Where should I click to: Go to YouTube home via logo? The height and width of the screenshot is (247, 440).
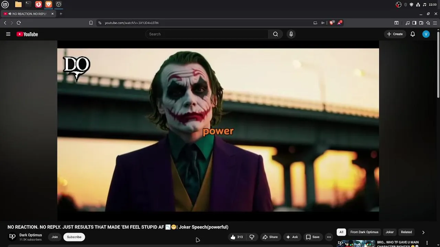click(x=27, y=34)
